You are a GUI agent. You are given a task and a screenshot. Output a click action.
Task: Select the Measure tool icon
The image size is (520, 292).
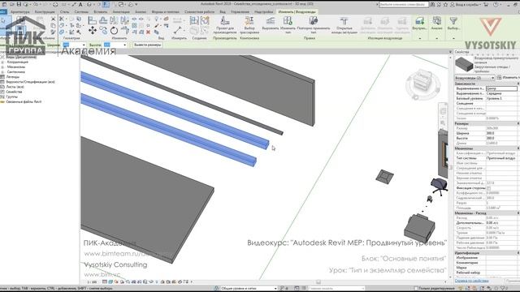tap(178, 31)
